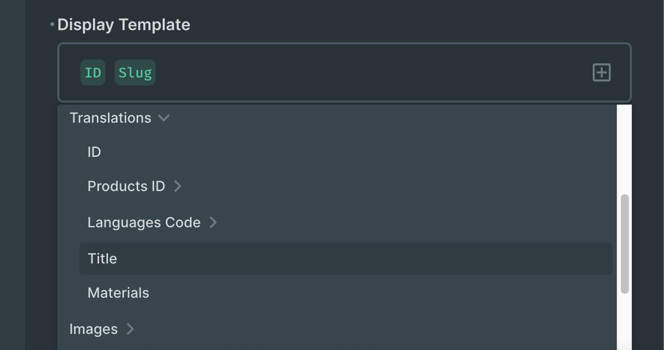The height and width of the screenshot is (350, 664).
Task: Expand the Languages Code relation
Action: point(213,222)
